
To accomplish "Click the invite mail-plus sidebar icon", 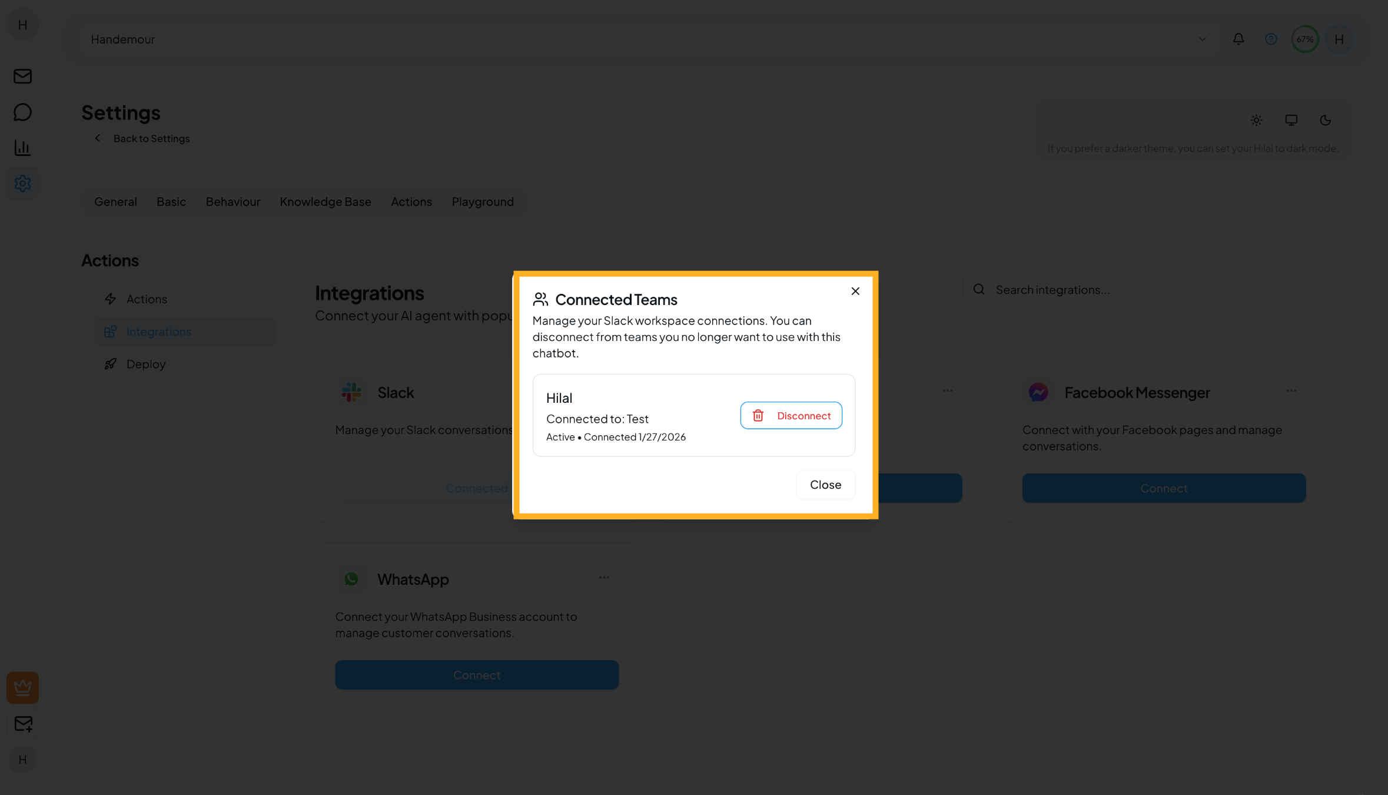I will pyautogui.click(x=23, y=724).
